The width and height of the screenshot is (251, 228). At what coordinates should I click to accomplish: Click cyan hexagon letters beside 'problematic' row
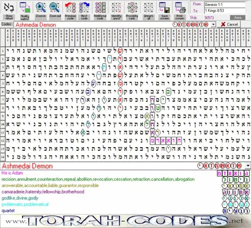[x=236, y=205]
